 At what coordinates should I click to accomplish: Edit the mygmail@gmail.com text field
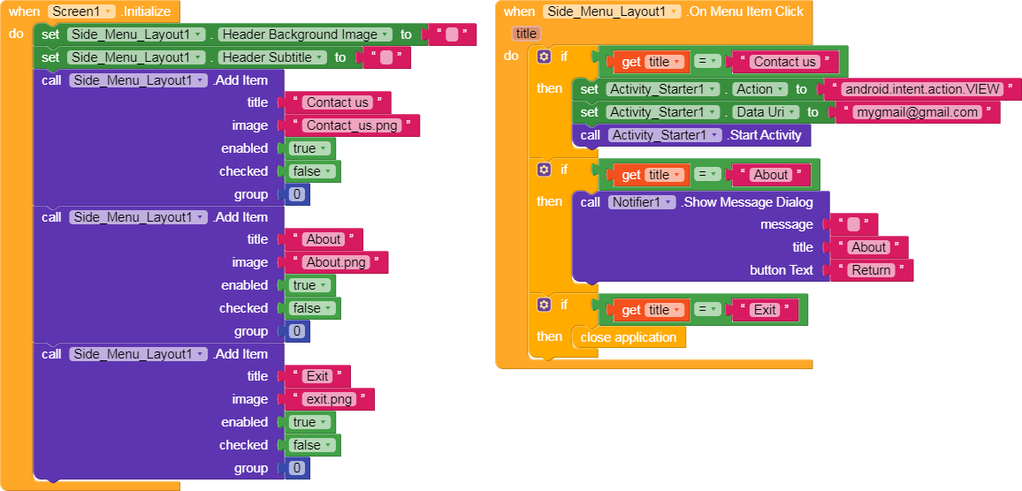point(917,112)
